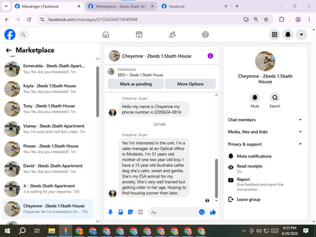This screenshot has height=237, width=316.
Task: Bookmark this page with the star
Action: pyautogui.click(x=266, y=20)
